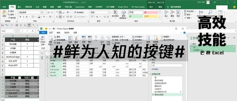Expand the cell styles gallery arrow

point(160,18)
